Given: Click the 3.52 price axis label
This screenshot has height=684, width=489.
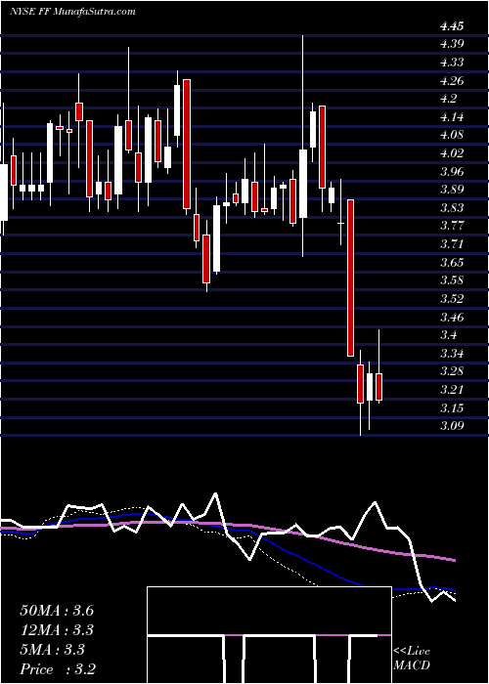Looking at the screenshot, I should (452, 298).
